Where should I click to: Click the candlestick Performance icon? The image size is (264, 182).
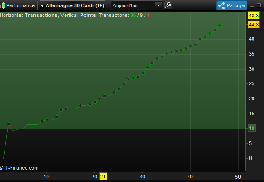click(2, 5)
